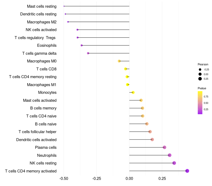Screen dimensions: 212x186
Task: Click the Pvalue color gradient bar
Action: click(200, 103)
